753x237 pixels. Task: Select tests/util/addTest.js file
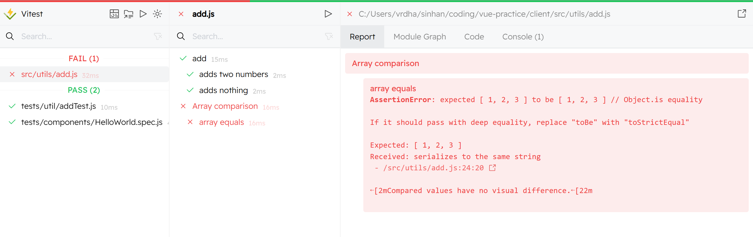pyautogui.click(x=84, y=106)
